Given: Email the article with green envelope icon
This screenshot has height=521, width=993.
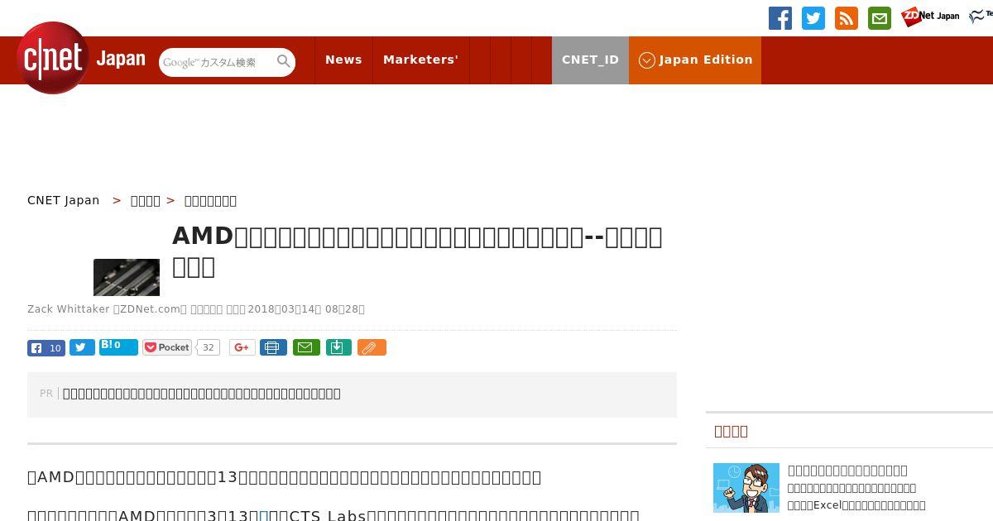Looking at the screenshot, I should pyautogui.click(x=306, y=347).
